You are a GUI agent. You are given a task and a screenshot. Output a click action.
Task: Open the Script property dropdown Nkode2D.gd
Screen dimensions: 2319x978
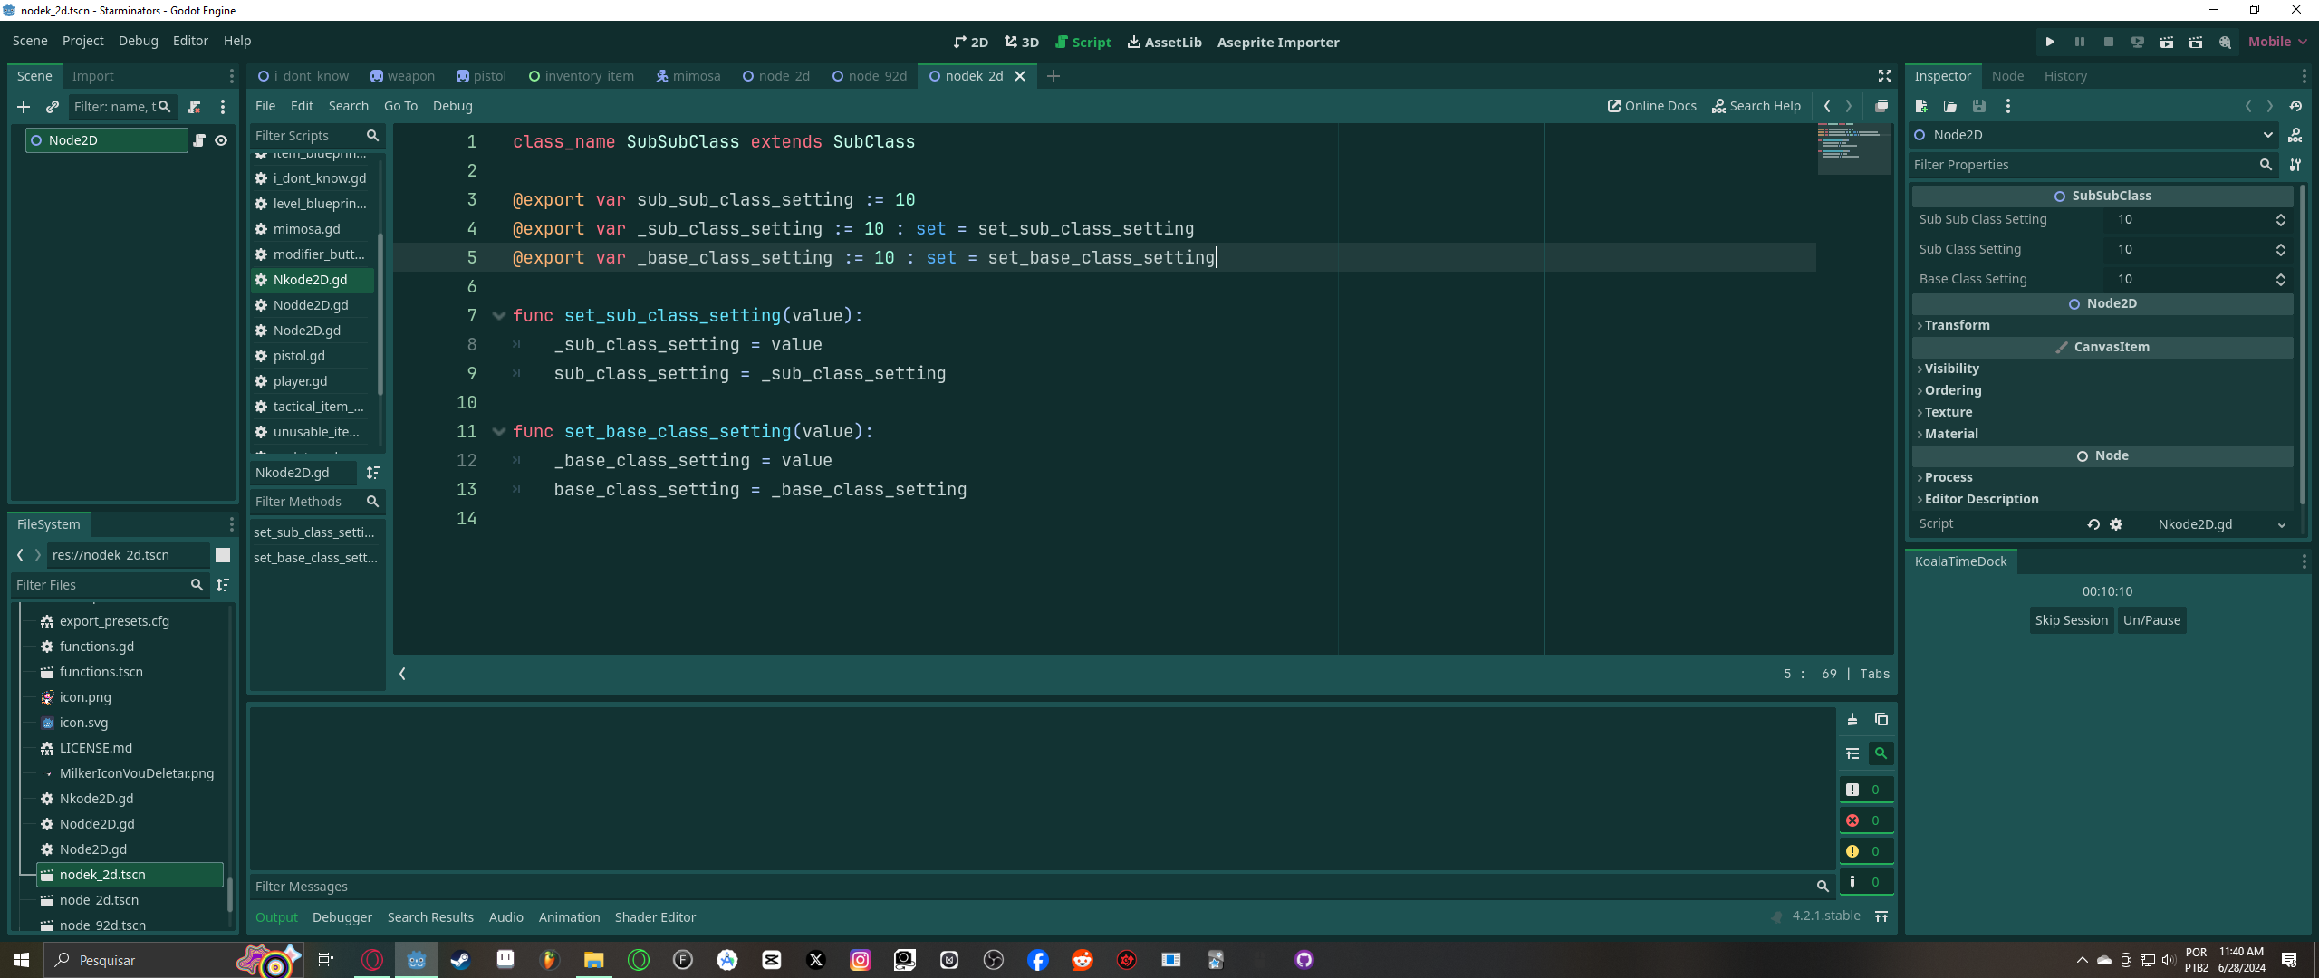tap(2210, 524)
